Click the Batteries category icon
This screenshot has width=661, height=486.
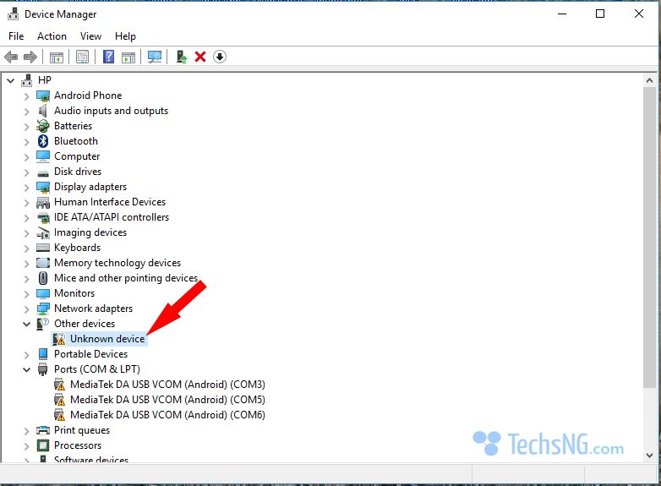click(x=43, y=126)
